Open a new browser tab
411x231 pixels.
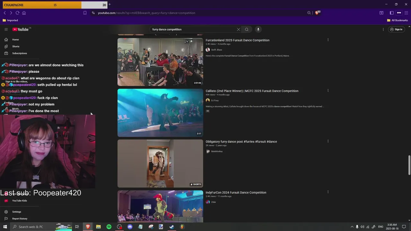click(109, 4)
